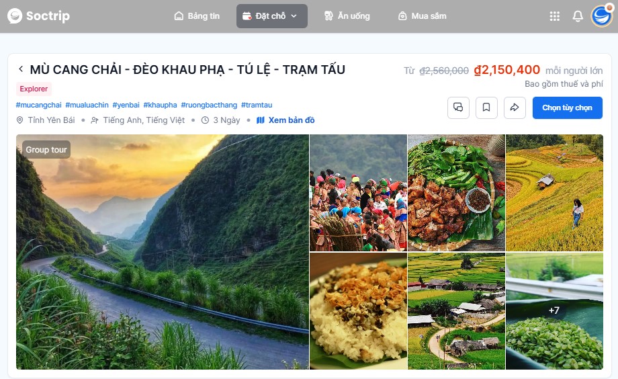Show the +7 more photos thumbnail
This screenshot has width=618, height=379.
[554, 311]
